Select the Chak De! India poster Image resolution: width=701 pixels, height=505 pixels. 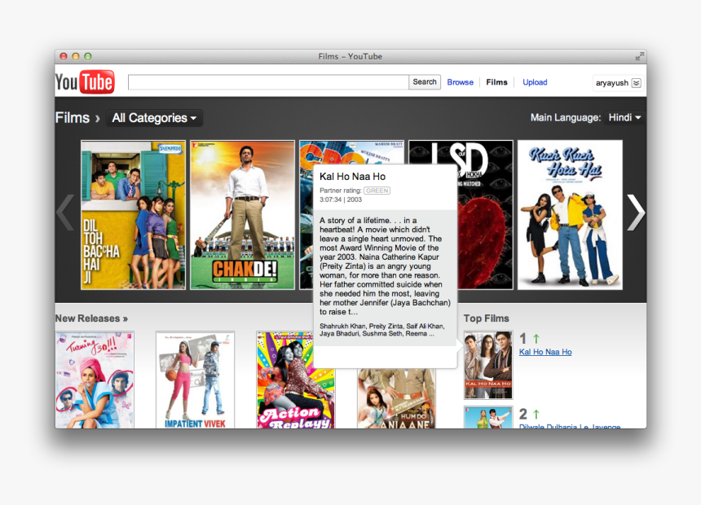(x=242, y=215)
